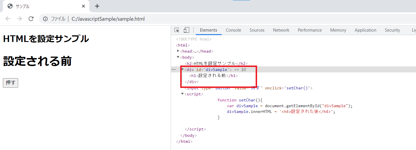Click the 押す button on the page
This screenshot has height=150, width=416.
tap(10, 83)
